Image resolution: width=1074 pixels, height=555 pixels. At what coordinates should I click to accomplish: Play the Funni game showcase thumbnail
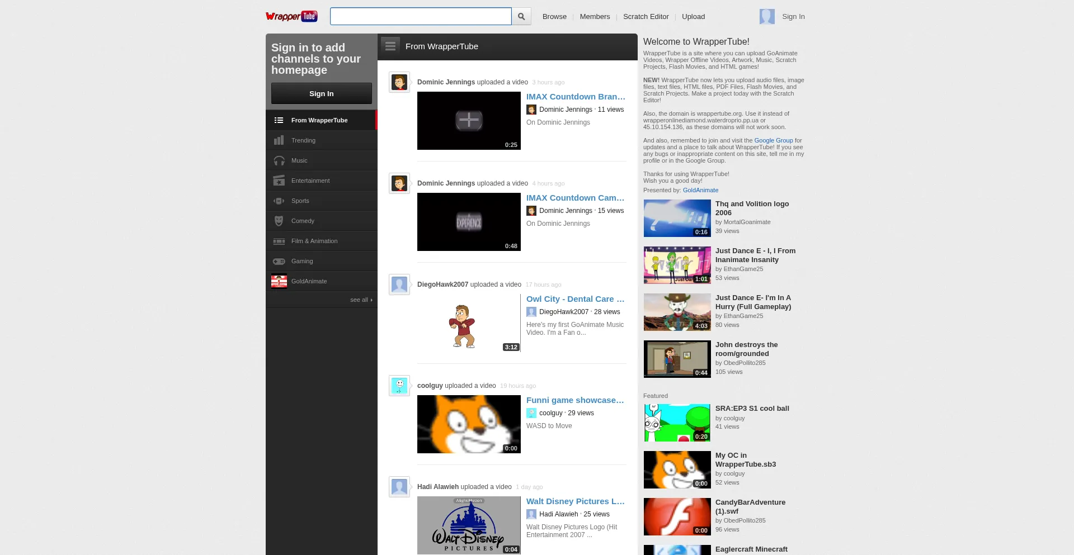(x=469, y=424)
